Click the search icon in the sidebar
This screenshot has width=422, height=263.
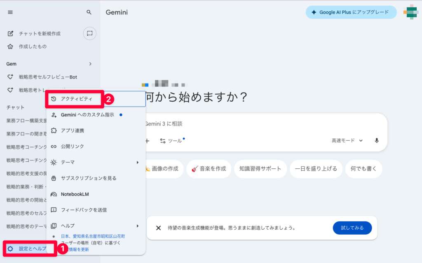click(88, 12)
